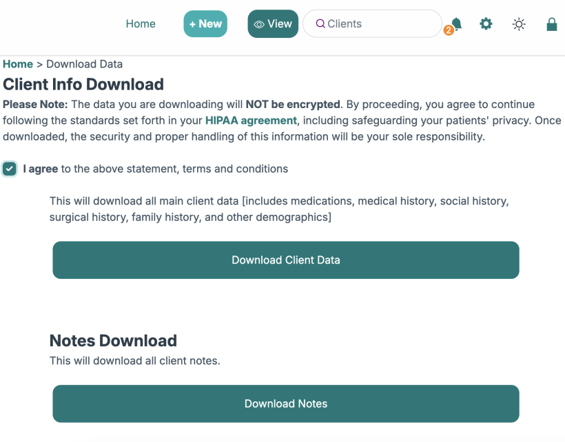
Task: Click the padlock icon to lock the session
Action: click(x=551, y=24)
